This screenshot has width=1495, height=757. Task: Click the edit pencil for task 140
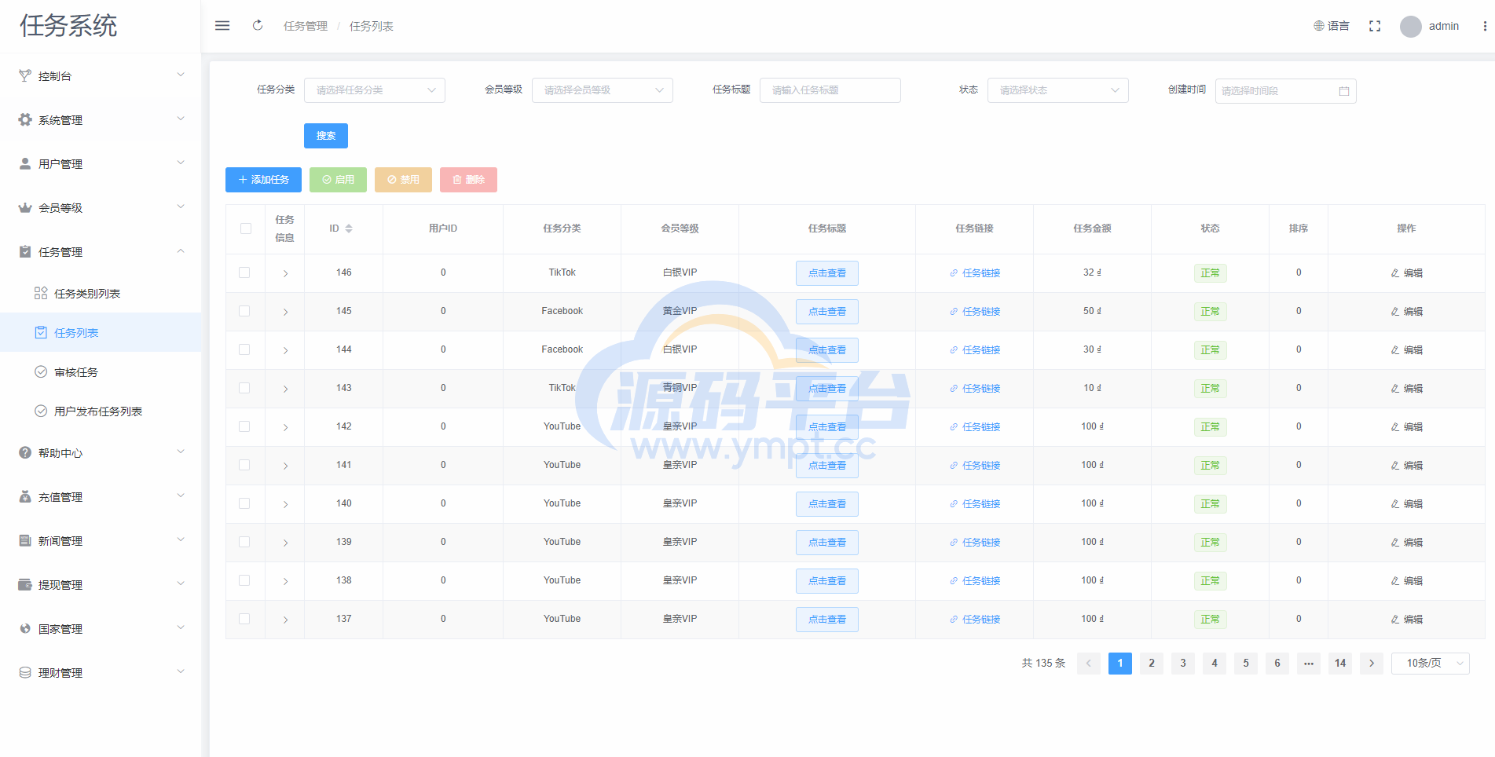(1395, 504)
